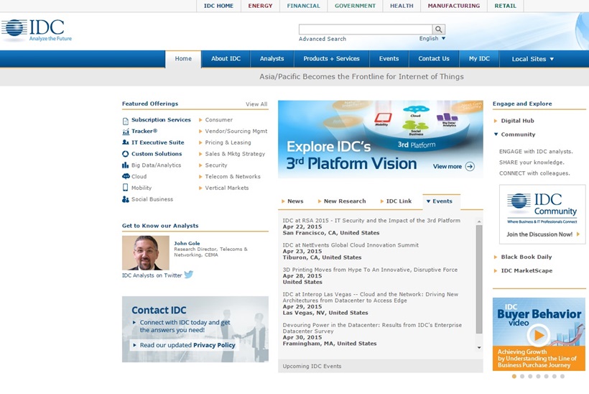
Task: Open the Vendor/Sourcing Mgmt link
Action: (236, 131)
